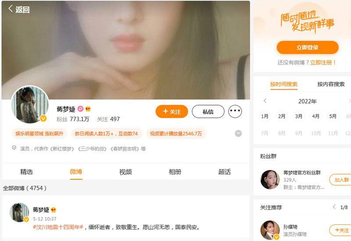
Task: Switch to the 相册 tab
Action: [175, 172]
